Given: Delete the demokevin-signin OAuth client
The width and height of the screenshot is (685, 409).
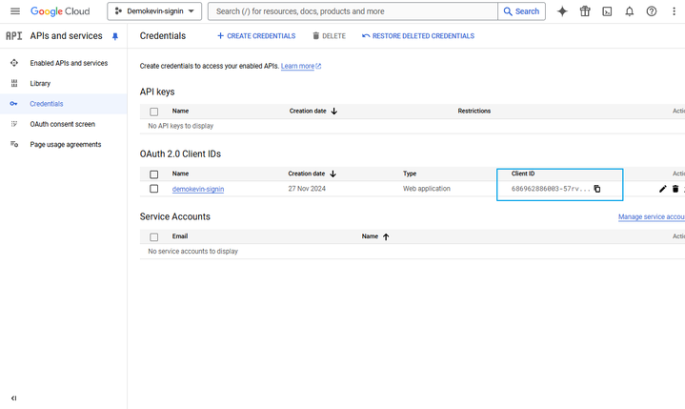Looking at the screenshot, I should [675, 189].
